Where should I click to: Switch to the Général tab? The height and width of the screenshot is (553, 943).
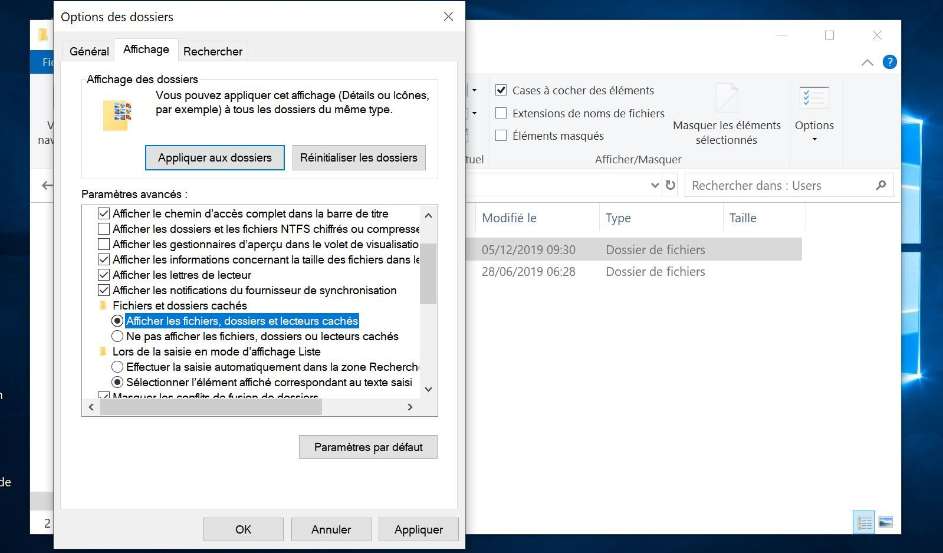(x=89, y=51)
